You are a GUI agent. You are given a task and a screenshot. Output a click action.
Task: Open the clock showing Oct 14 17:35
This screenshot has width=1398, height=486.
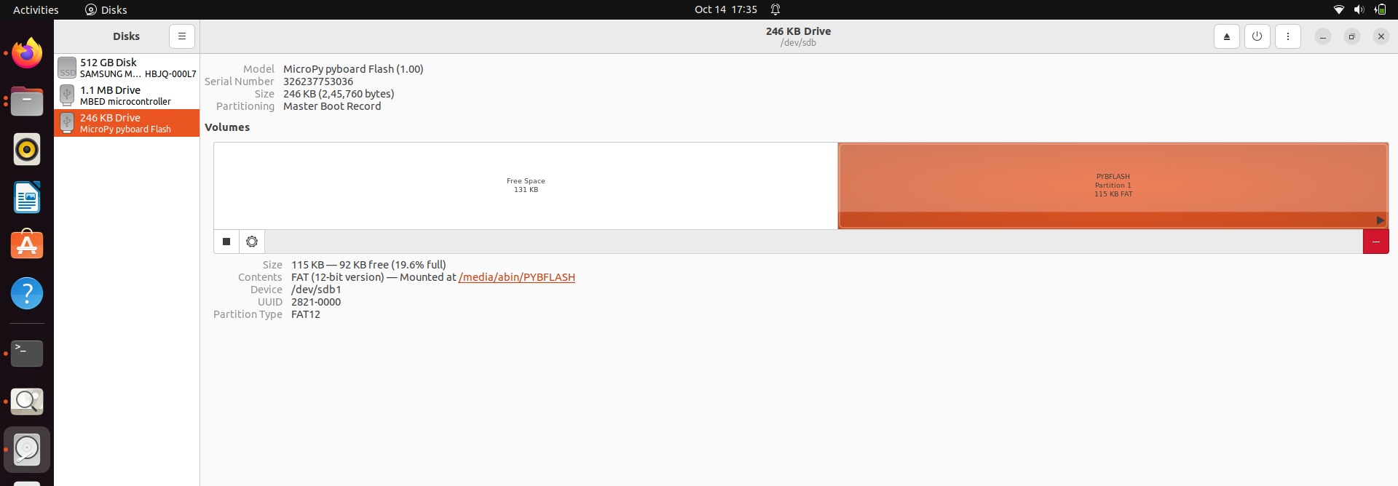pyautogui.click(x=726, y=9)
